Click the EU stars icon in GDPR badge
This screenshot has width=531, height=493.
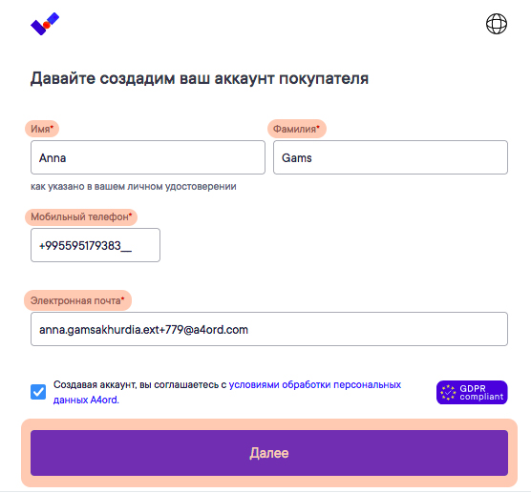448,393
